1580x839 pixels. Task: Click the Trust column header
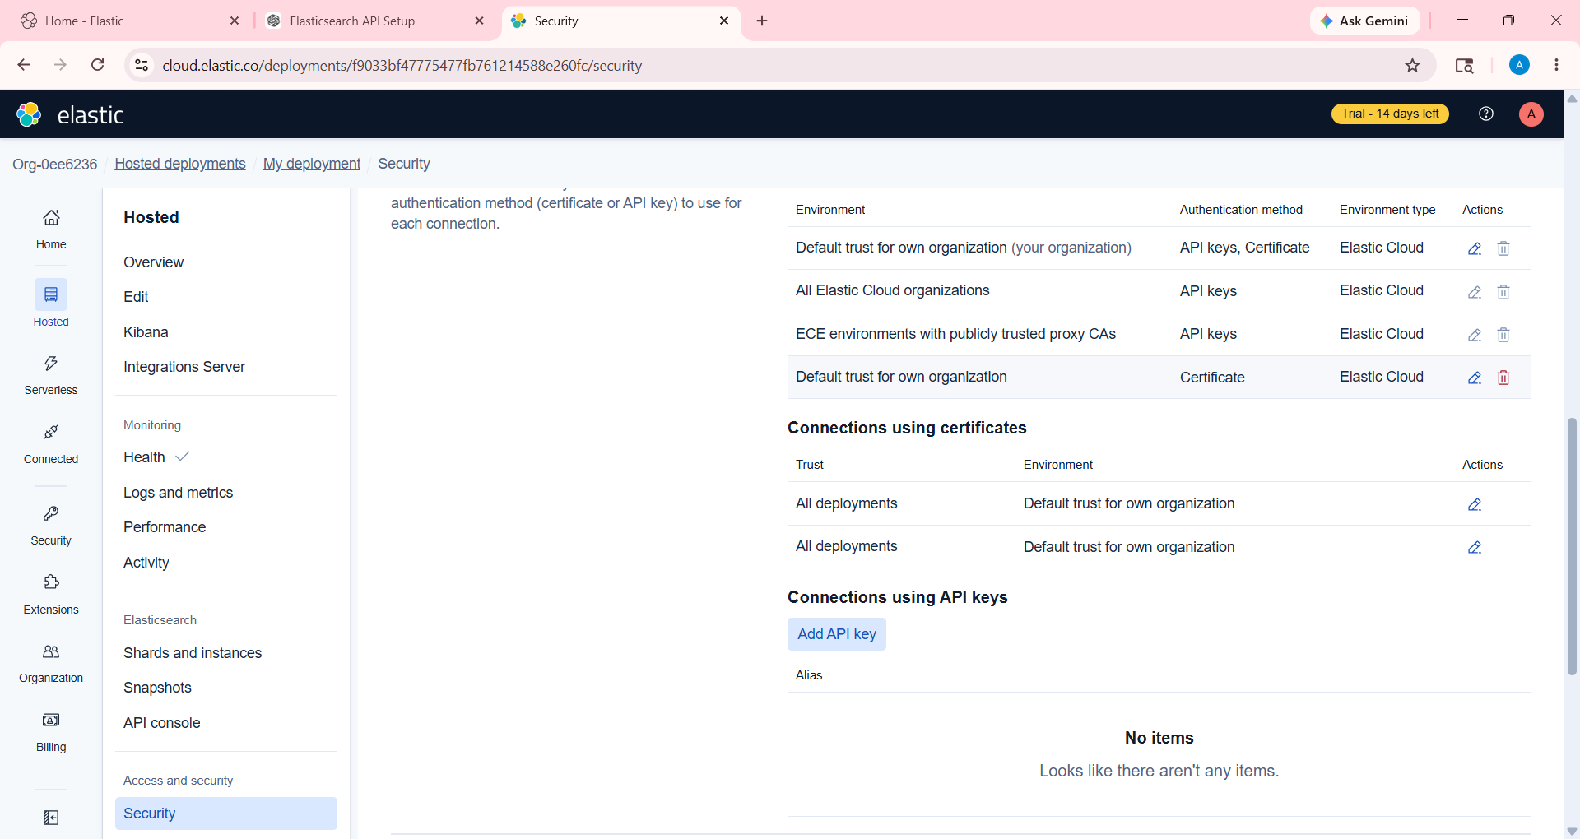coord(810,465)
